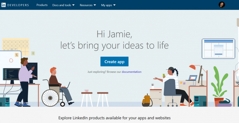The height and width of the screenshot is (123, 239).
Task: Click the DEVELOPERS brand text
Action: click(18, 5)
